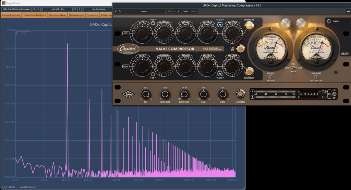Switch to the Oscilloscope tab
The height and width of the screenshot is (190, 351).
(x=76, y=15)
